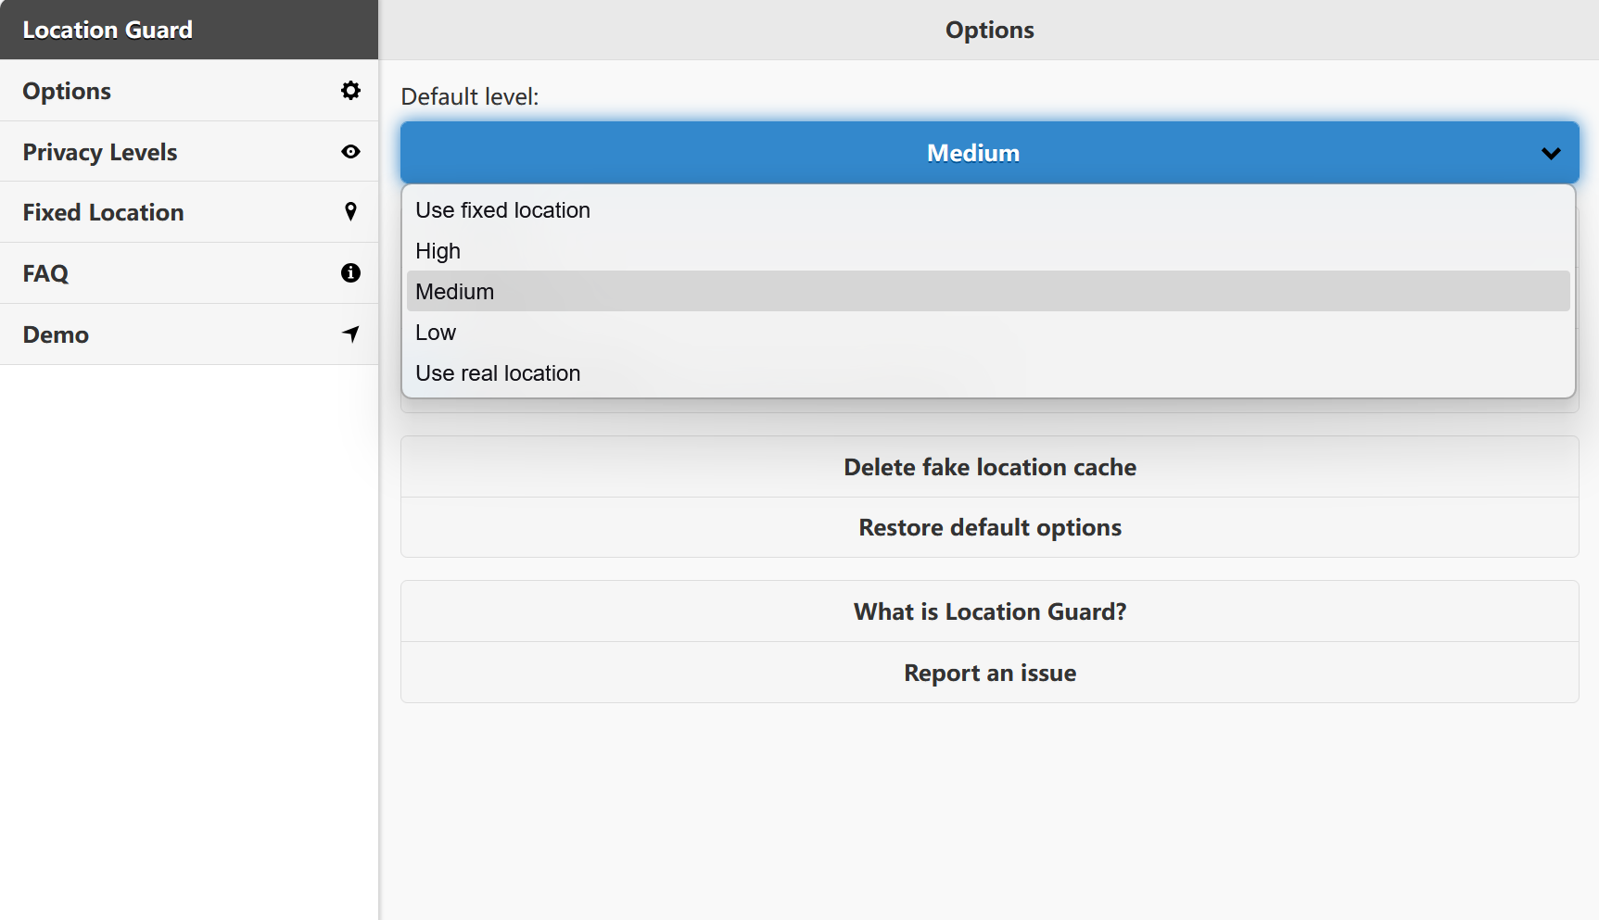Open the FAQ section

pos(45,272)
